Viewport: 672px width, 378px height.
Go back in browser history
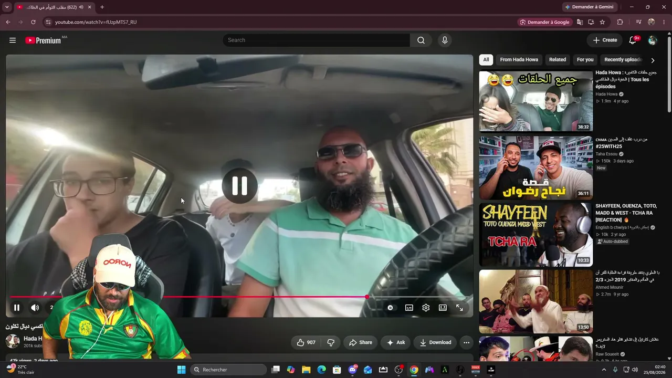pyautogui.click(x=8, y=22)
